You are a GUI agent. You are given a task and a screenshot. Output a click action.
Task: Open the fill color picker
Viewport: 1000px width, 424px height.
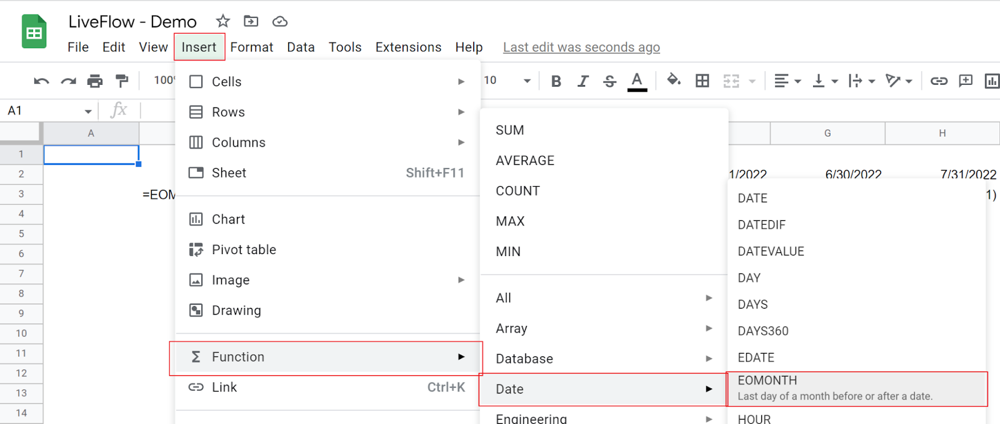click(x=674, y=80)
